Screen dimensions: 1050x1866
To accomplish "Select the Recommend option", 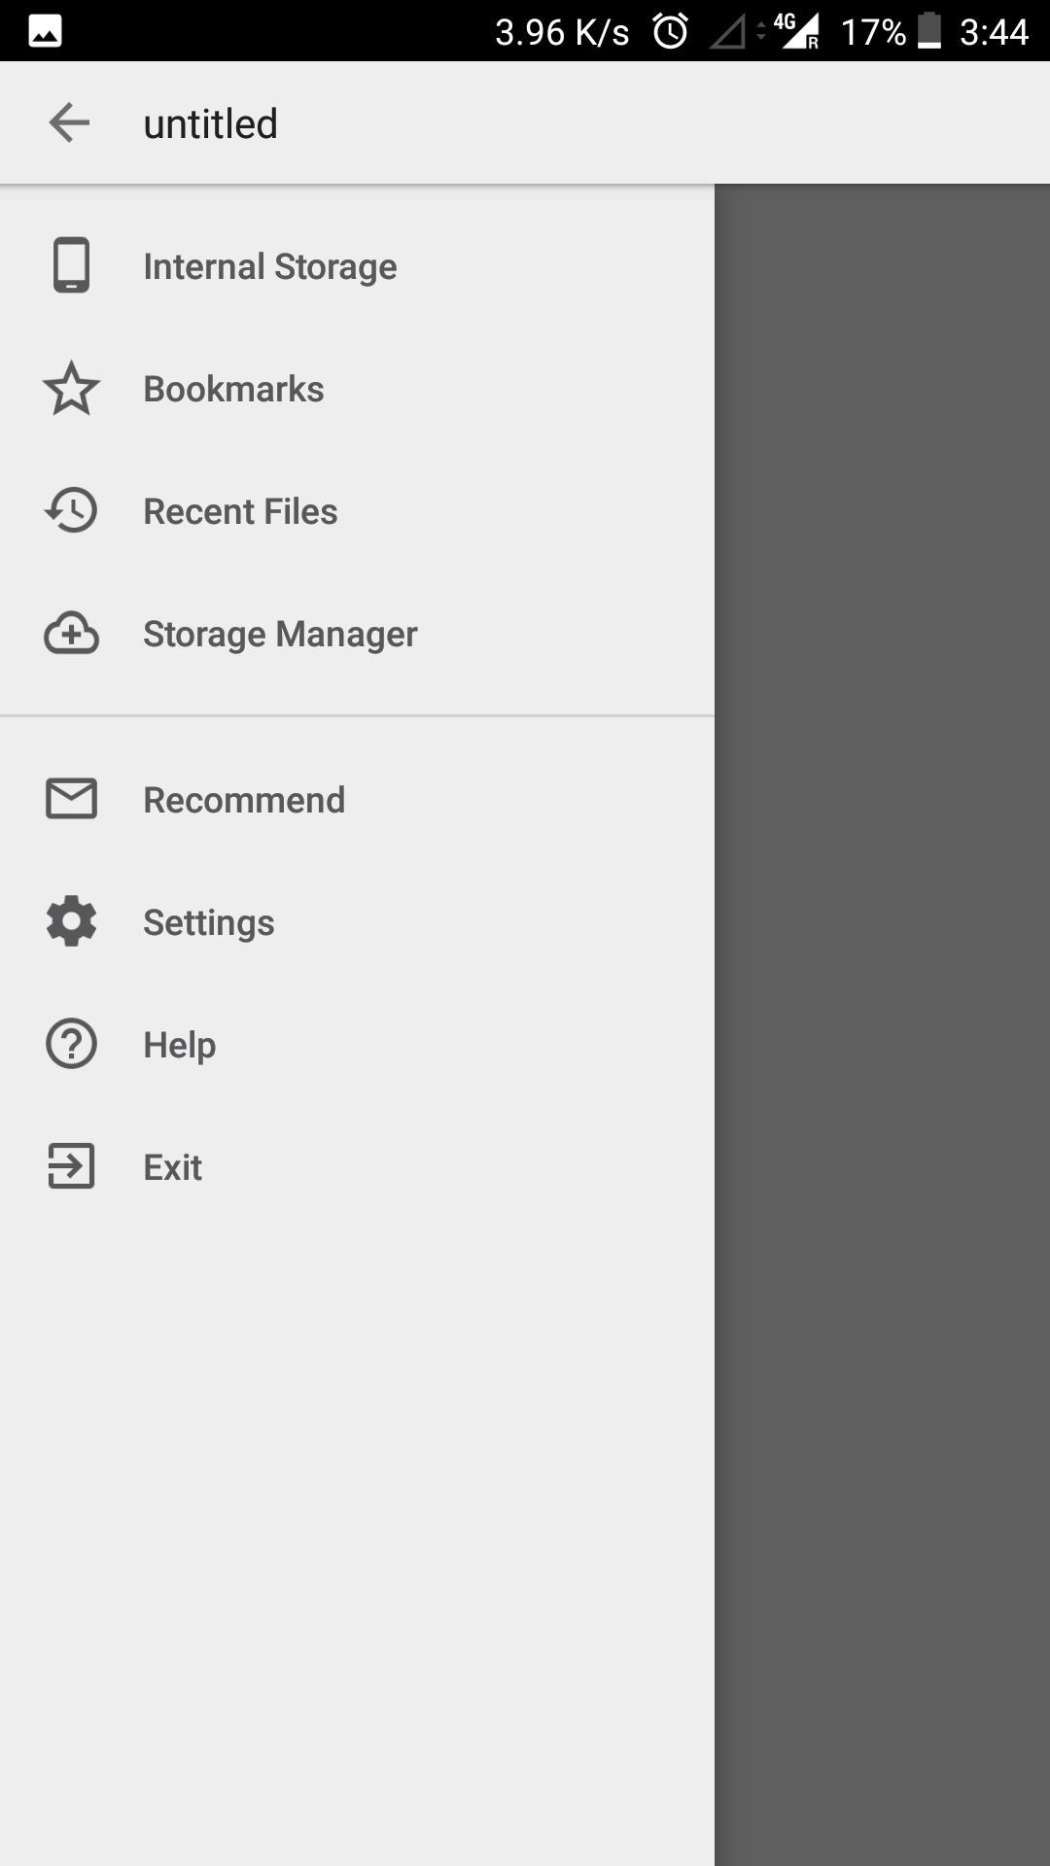I will pos(357,800).
